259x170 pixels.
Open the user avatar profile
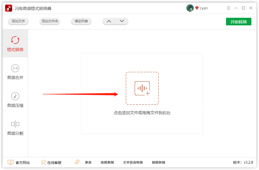(x=190, y=8)
